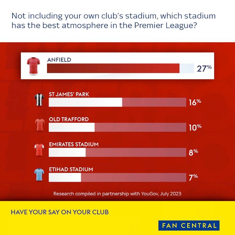Screen dimensions: 235x235
Task: Select the Old Trafford percentage bar
Action: click(x=117, y=127)
